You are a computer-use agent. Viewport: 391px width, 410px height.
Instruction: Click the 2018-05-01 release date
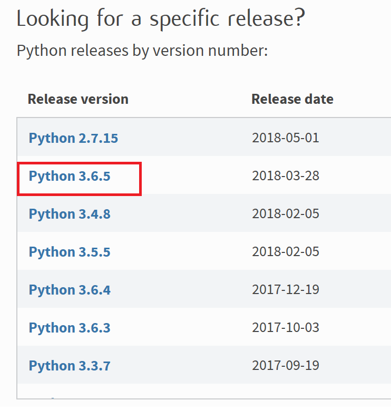pyautogui.click(x=286, y=138)
